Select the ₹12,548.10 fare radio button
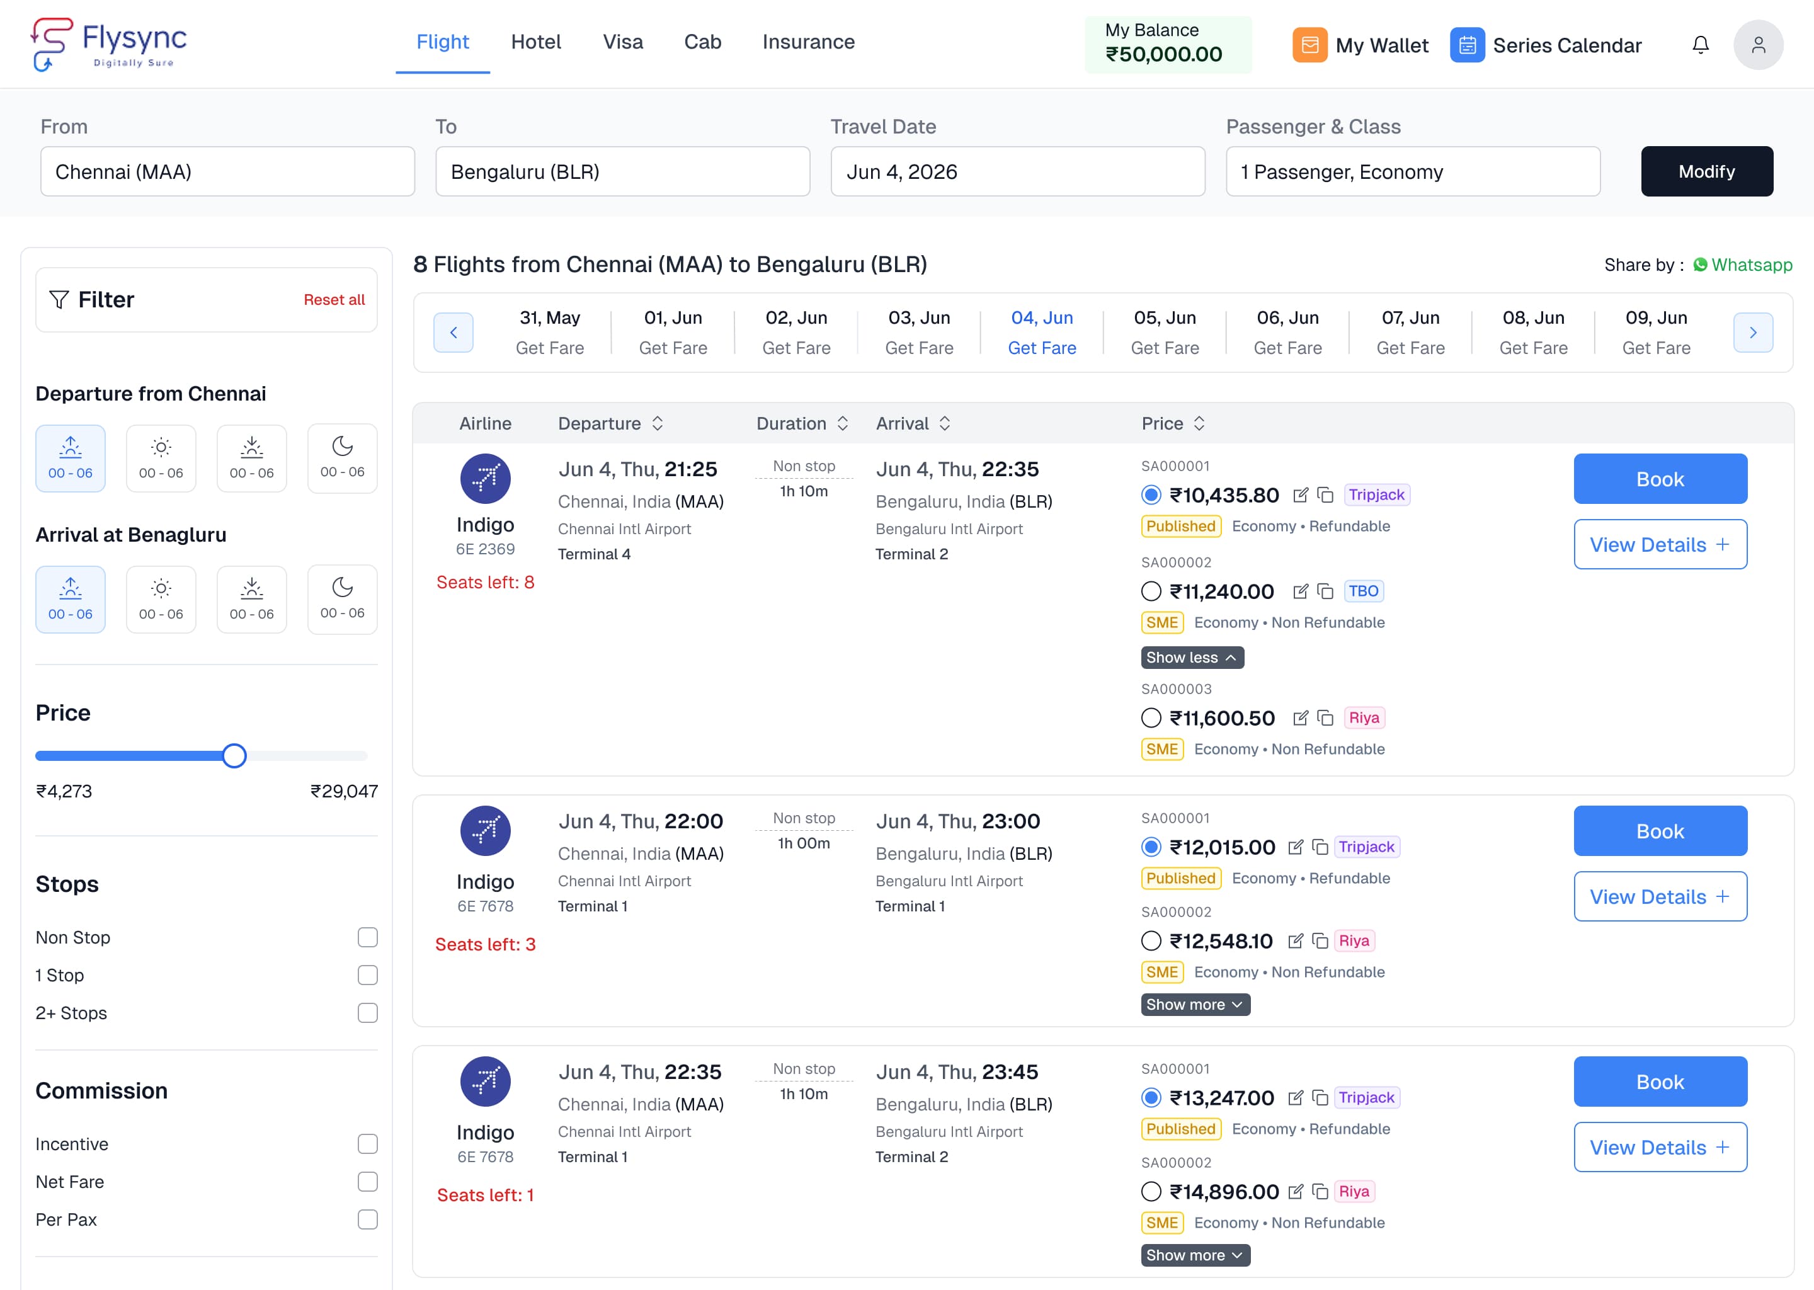This screenshot has width=1814, height=1290. (1151, 941)
